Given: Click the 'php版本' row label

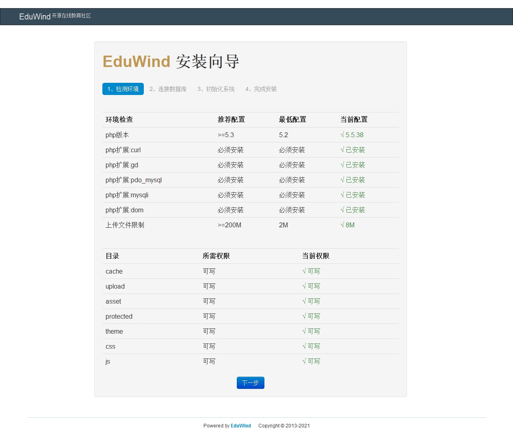Looking at the screenshot, I should (117, 135).
